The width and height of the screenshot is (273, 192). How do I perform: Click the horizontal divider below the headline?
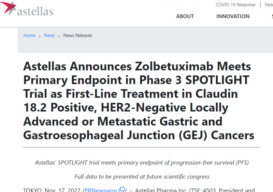pos(142,147)
